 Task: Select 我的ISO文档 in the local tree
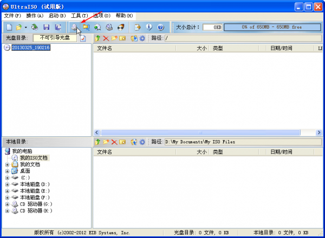coord(34,157)
